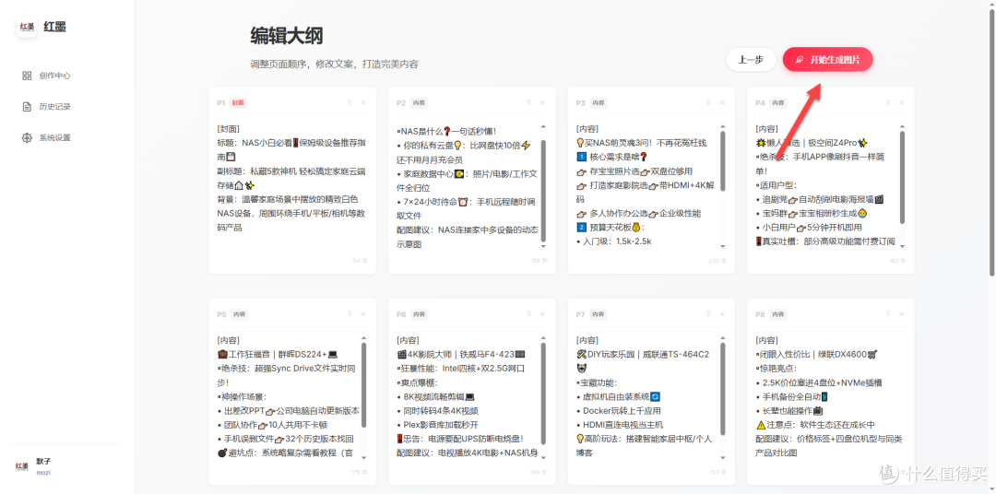Viewport: 996px width, 494px height.
Task: Click the 历史记录 document icon
Action: tap(27, 107)
